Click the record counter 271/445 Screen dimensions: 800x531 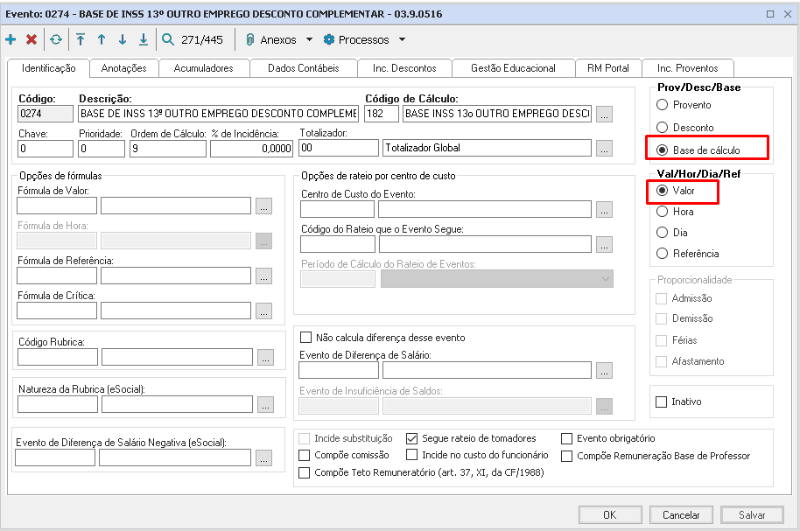[202, 39]
